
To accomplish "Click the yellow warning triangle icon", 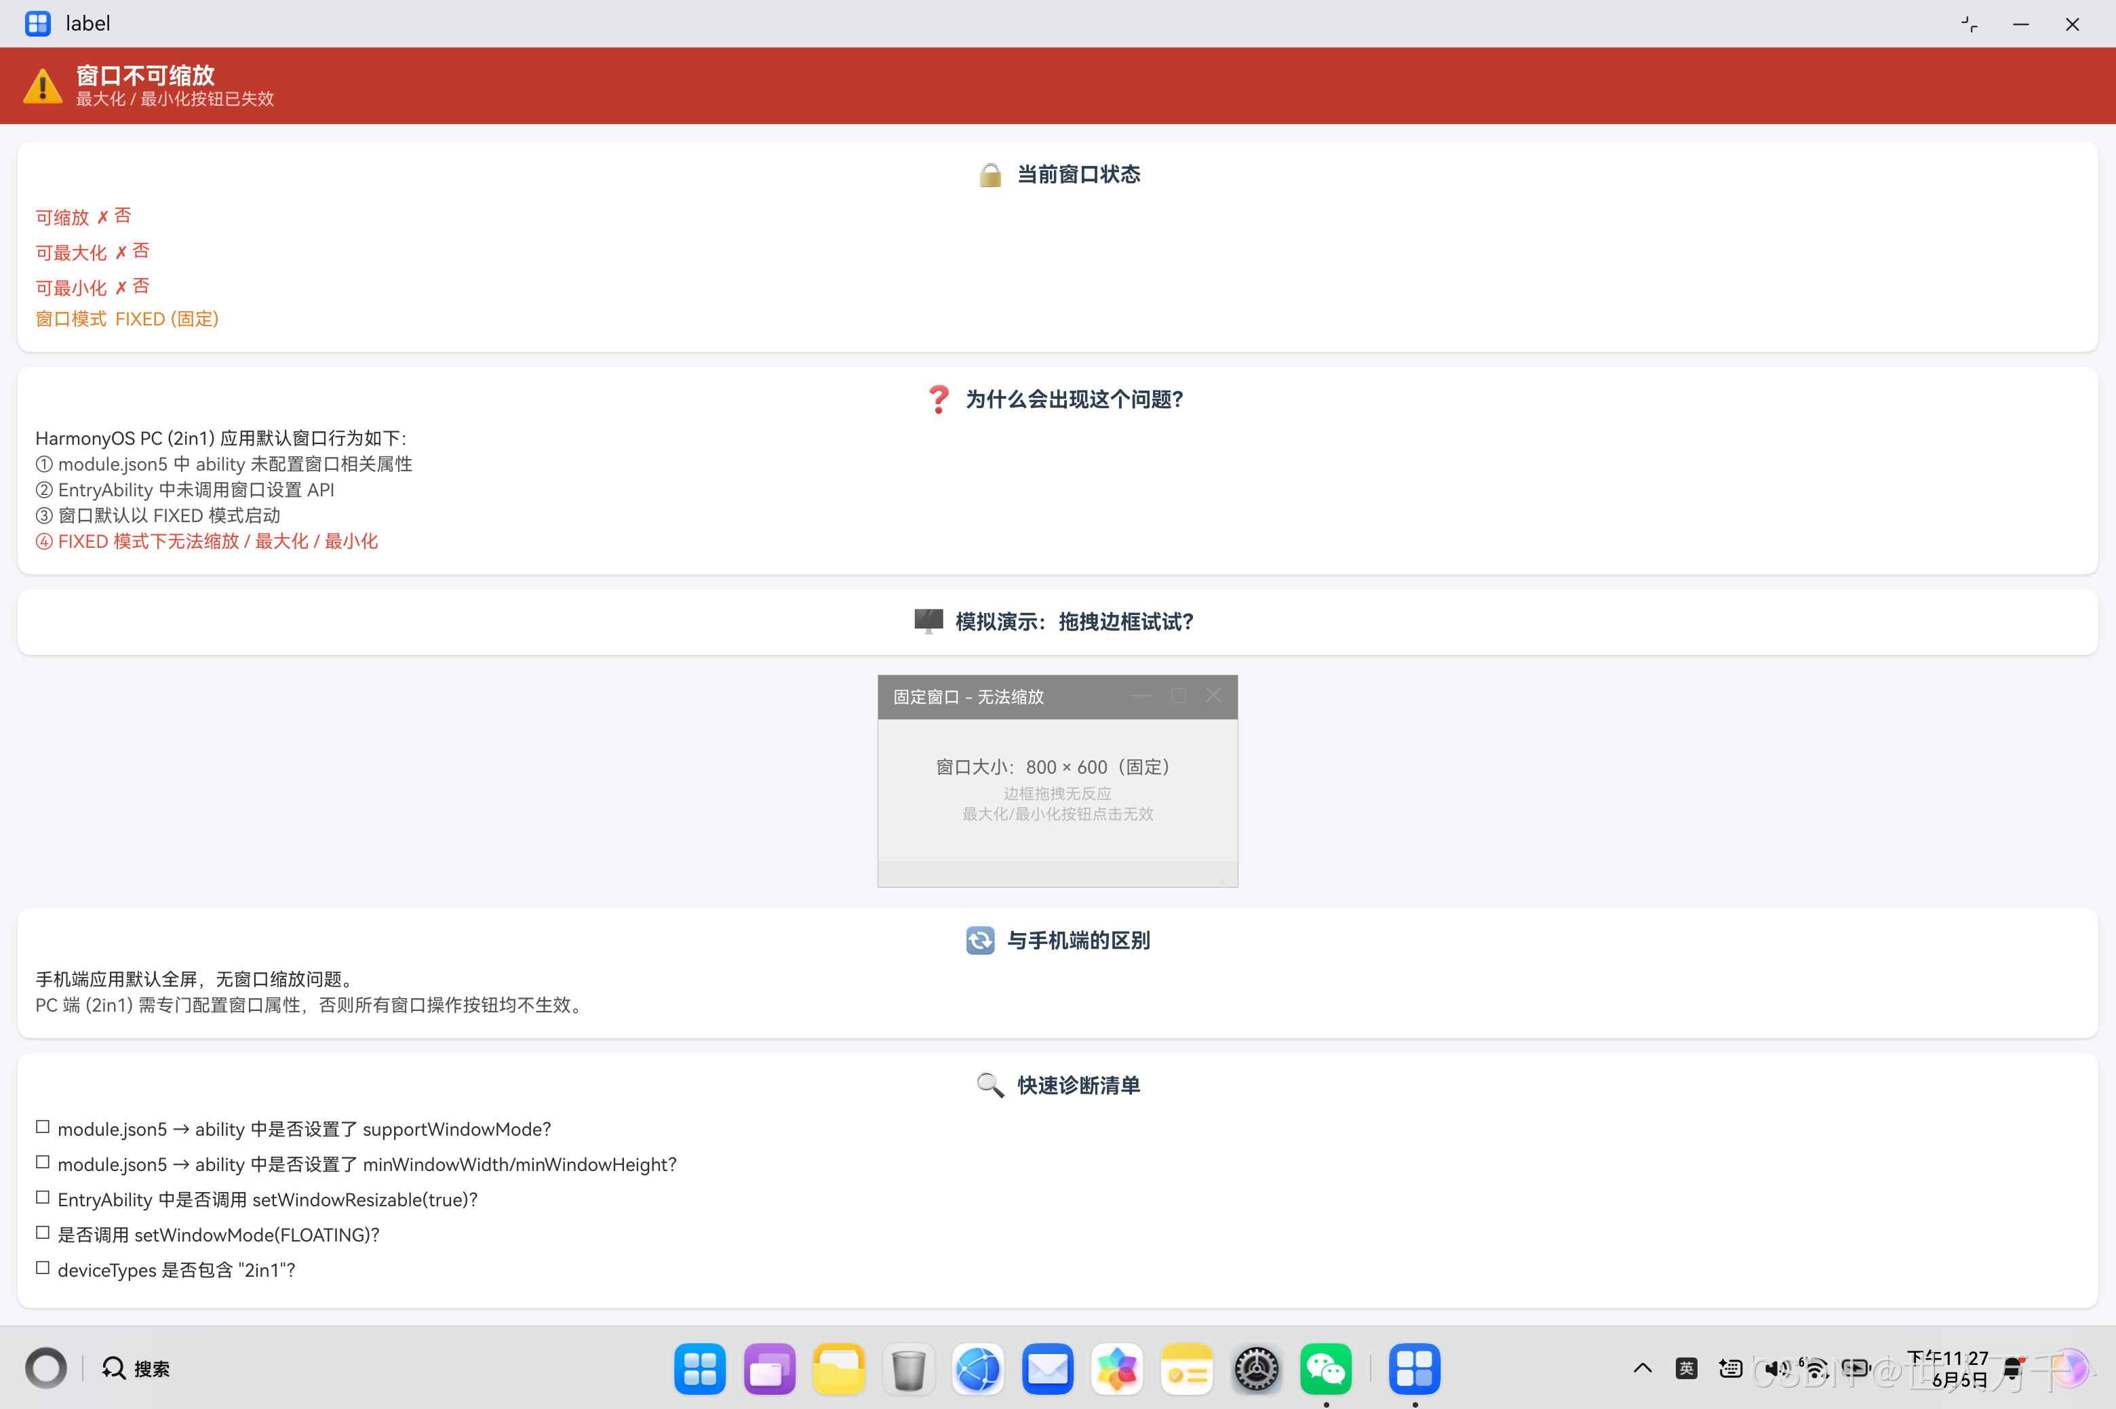I will tap(42, 86).
